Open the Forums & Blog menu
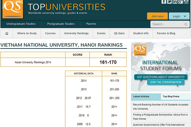Image resolution: width=191 pixels, height=127 pixels. pyautogui.click(x=166, y=33)
